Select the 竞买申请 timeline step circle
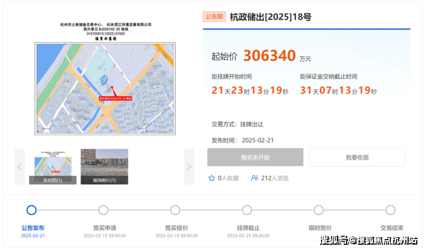The image size is (426, 250). tap(103, 210)
